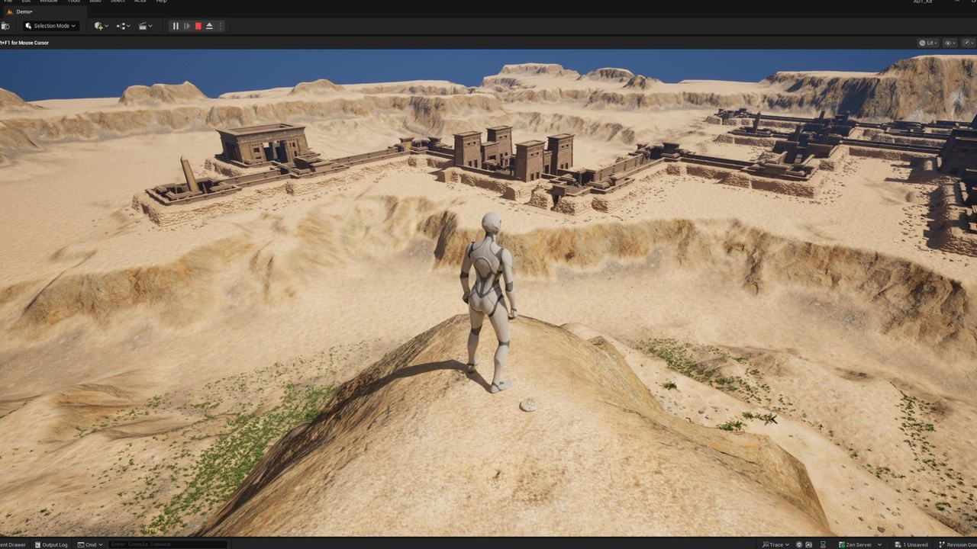Image resolution: width=977 pixels, height=549 pixels.
Task: Open the Output Log
Action: (51, 544)
